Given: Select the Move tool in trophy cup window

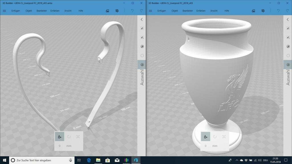Looking at the screenshot, I should (x=206, y=137).
